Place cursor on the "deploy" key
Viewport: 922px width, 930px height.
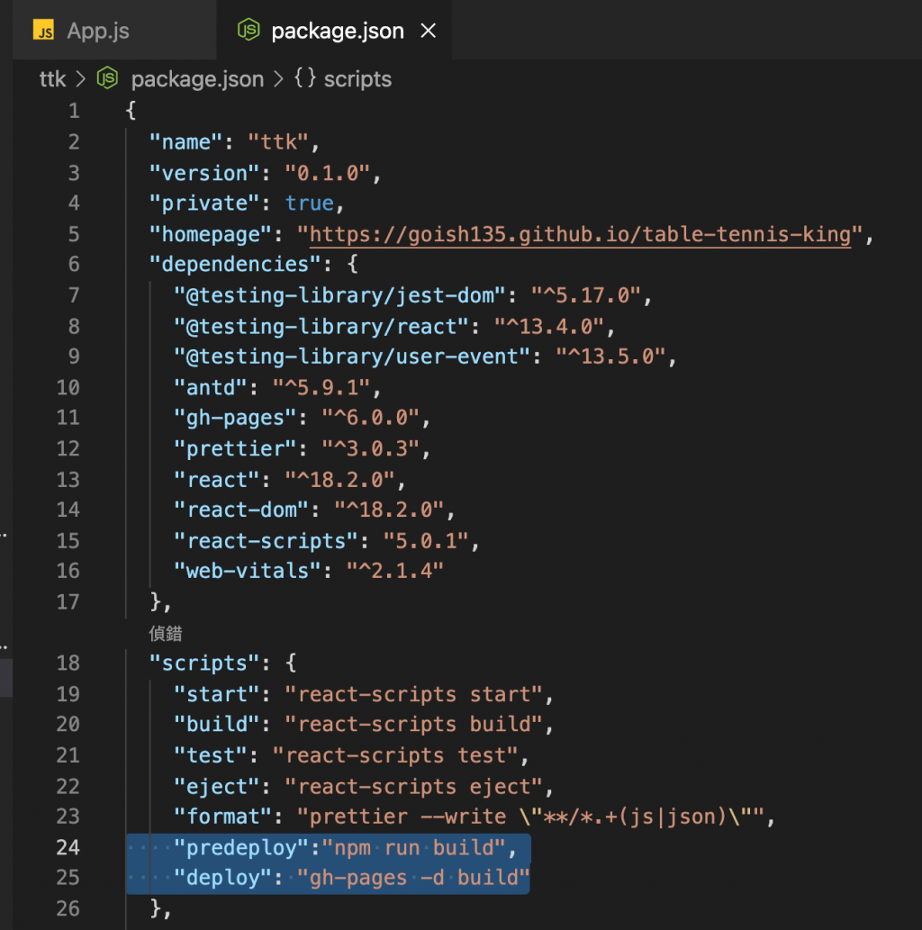click(224, 878)
